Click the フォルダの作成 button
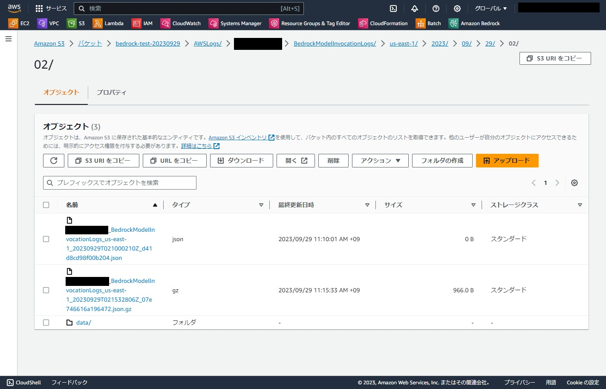606x389 pixels. coord(442,161)
